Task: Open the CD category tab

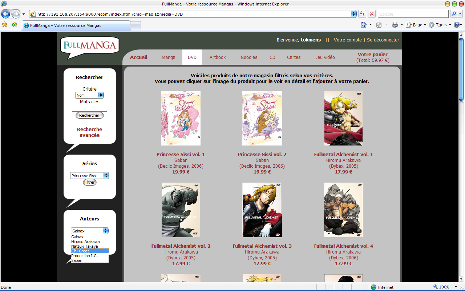Action: 272,57
